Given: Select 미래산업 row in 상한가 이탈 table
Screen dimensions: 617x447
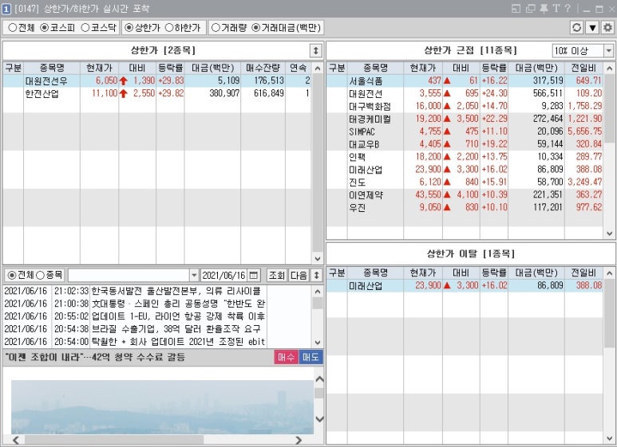Looking at the screenshot, I should [465, 285].
